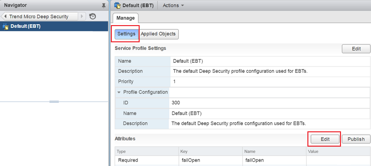The image size is (371, 166).
Task: Click the Value column header
Action: 338,151
